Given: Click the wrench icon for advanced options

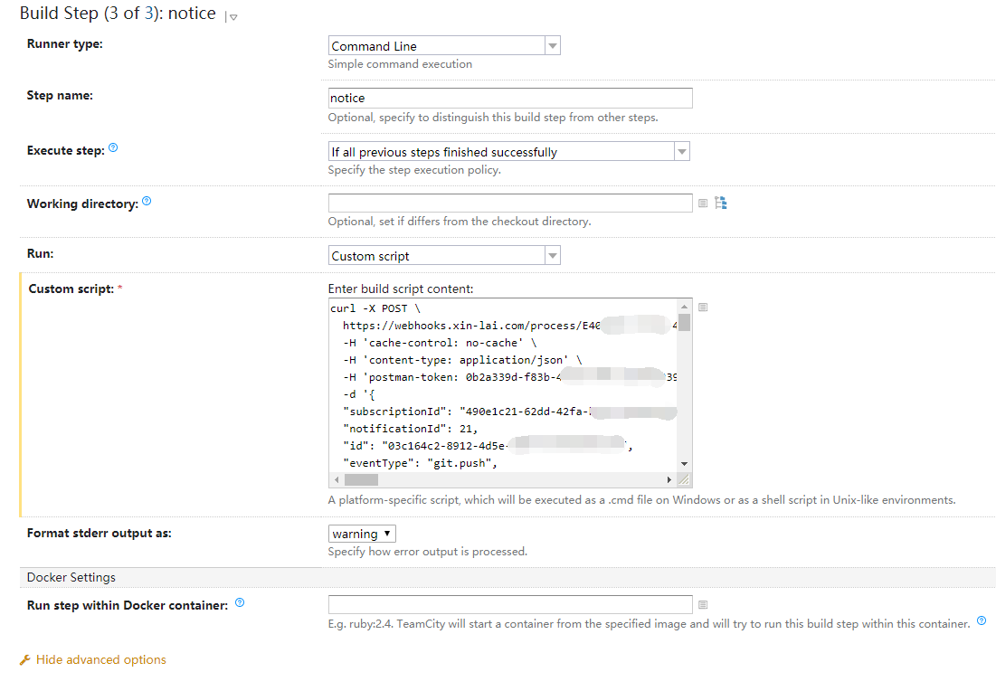Looking at the screenshot, I should [25, 660].
